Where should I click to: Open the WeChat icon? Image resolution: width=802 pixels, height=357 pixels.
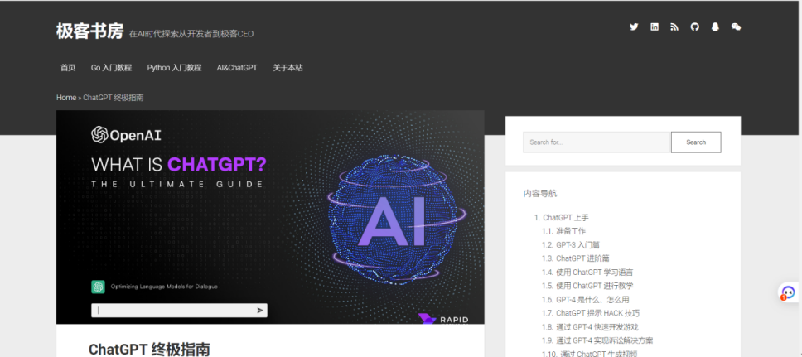click(736, 27)
